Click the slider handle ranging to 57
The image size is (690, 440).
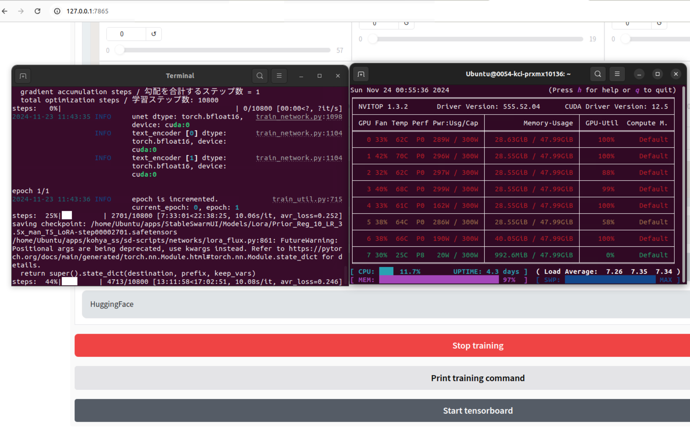tap(120, 50)
